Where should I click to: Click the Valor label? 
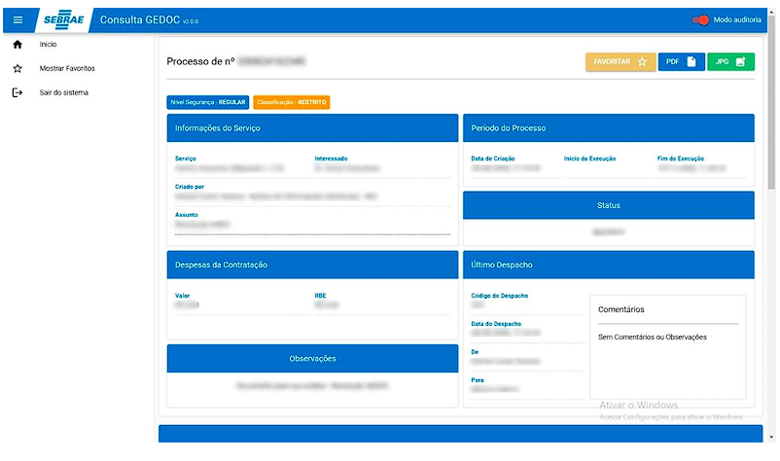(x=182, y=296)
